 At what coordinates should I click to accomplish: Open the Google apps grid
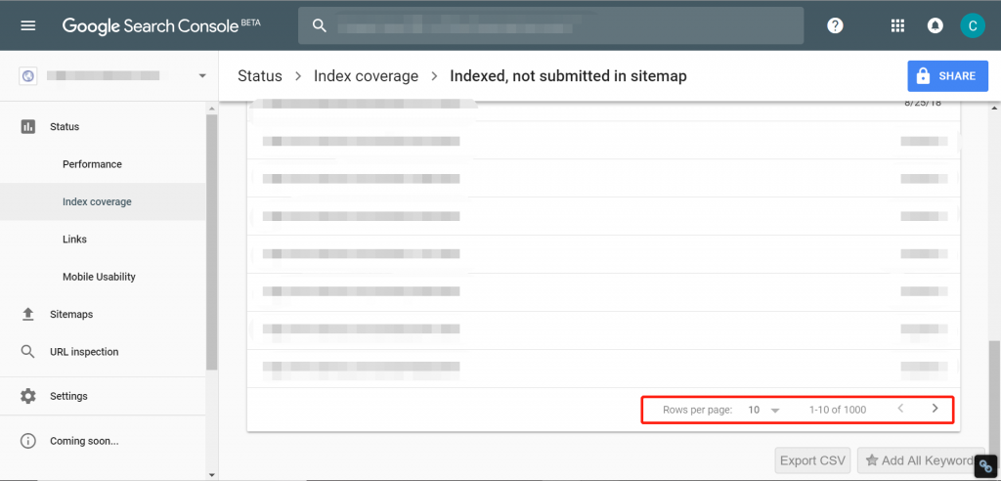[897, 25]
